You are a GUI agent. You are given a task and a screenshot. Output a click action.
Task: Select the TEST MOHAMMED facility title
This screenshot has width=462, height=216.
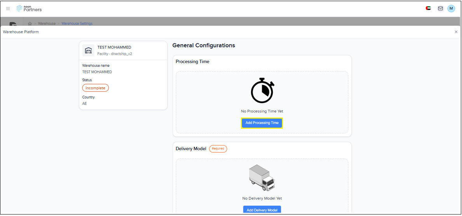click(114, 47)
